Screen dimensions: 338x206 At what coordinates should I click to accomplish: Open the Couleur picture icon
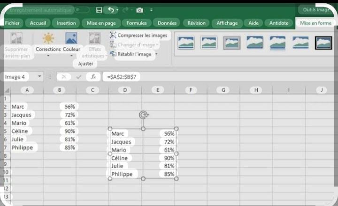[71, 38]
